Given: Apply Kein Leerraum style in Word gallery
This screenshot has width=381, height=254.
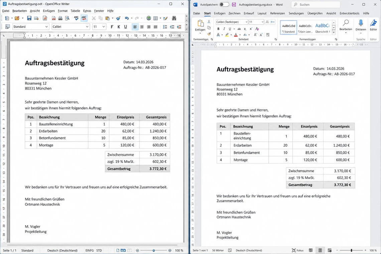Looking at the screenshot, I should pos(305,27).
